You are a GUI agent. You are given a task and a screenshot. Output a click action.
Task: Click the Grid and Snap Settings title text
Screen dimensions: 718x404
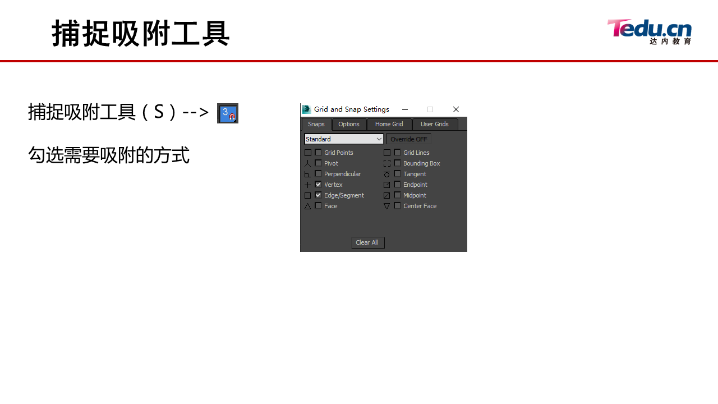click(352, 109)
